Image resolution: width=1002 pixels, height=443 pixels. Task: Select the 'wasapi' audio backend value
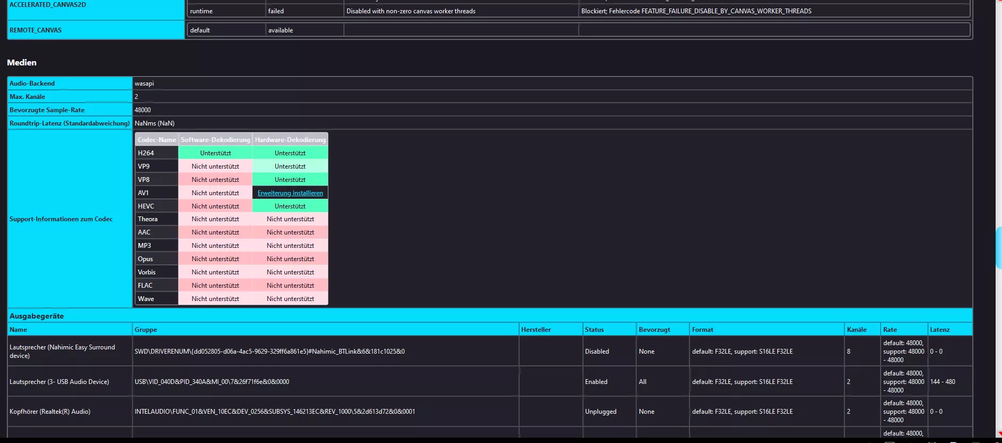(x=144, y=83)
